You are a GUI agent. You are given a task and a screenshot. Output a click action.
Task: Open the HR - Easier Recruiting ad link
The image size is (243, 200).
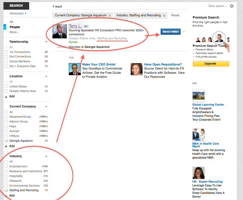point(207,182)
